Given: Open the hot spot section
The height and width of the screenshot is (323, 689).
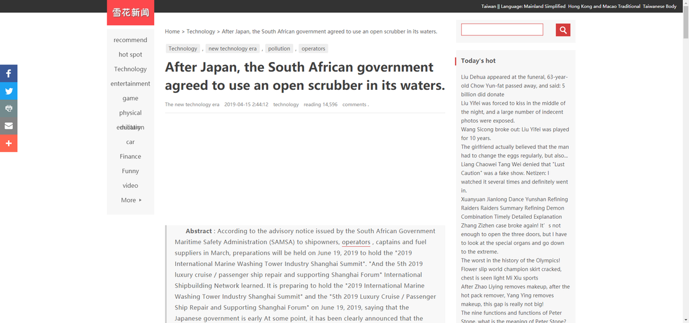Looking at the screenshot, I should (131, 55).
